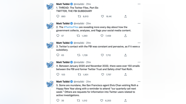Image resolution: width=186 pixels, height=104 pixels.
Task: Share the tweet about constant FBI contact
Action: point(126,55)
